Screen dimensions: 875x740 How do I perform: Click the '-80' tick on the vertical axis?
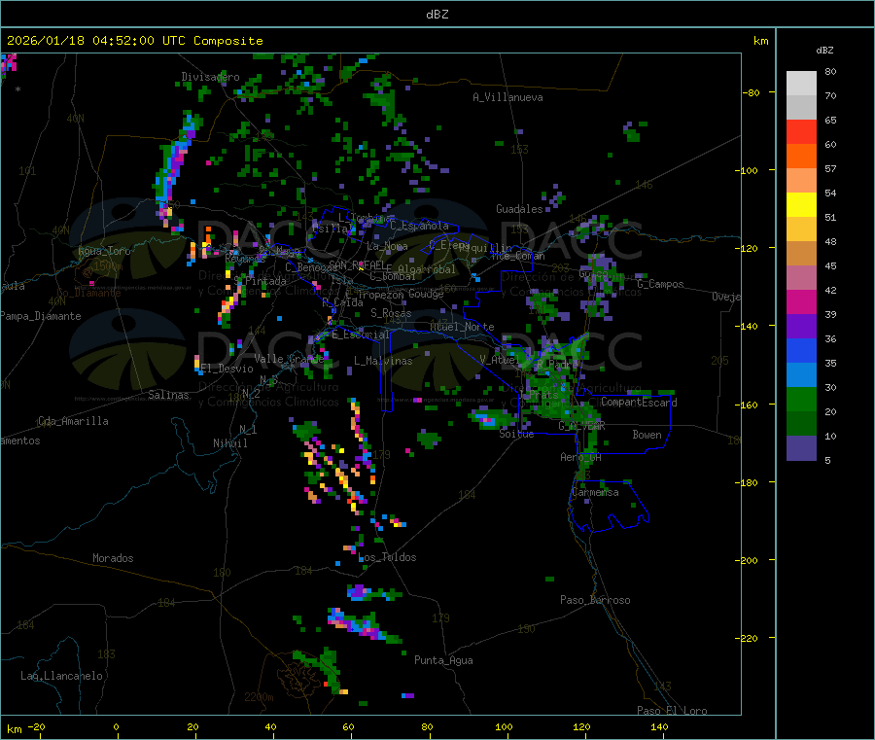coord(751,92)
